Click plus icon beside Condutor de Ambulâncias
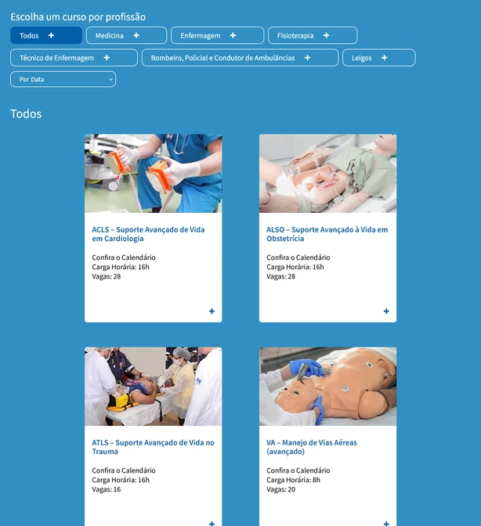This screenshot has width=481, height=526. [307, 58]
